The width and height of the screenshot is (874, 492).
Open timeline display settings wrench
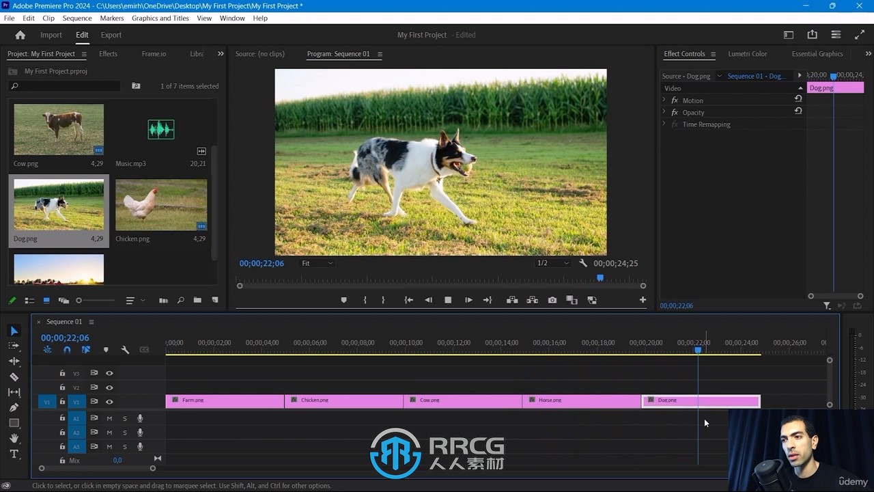pos(125,350)
